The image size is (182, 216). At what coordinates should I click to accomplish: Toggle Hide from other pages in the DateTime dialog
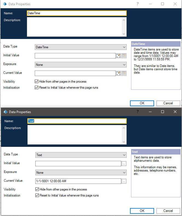click(x=37, y=82)
